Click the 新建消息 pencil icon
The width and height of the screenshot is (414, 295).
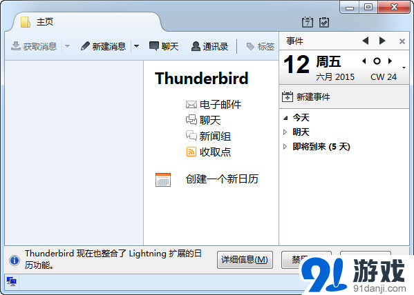[x=85, y=45]
